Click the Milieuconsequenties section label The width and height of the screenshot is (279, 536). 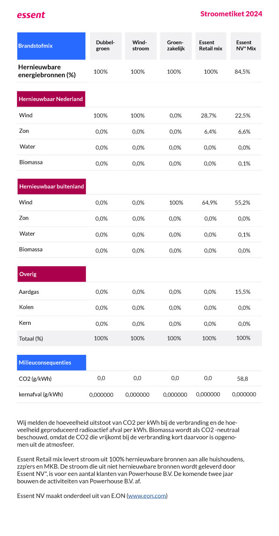[52, 362]
